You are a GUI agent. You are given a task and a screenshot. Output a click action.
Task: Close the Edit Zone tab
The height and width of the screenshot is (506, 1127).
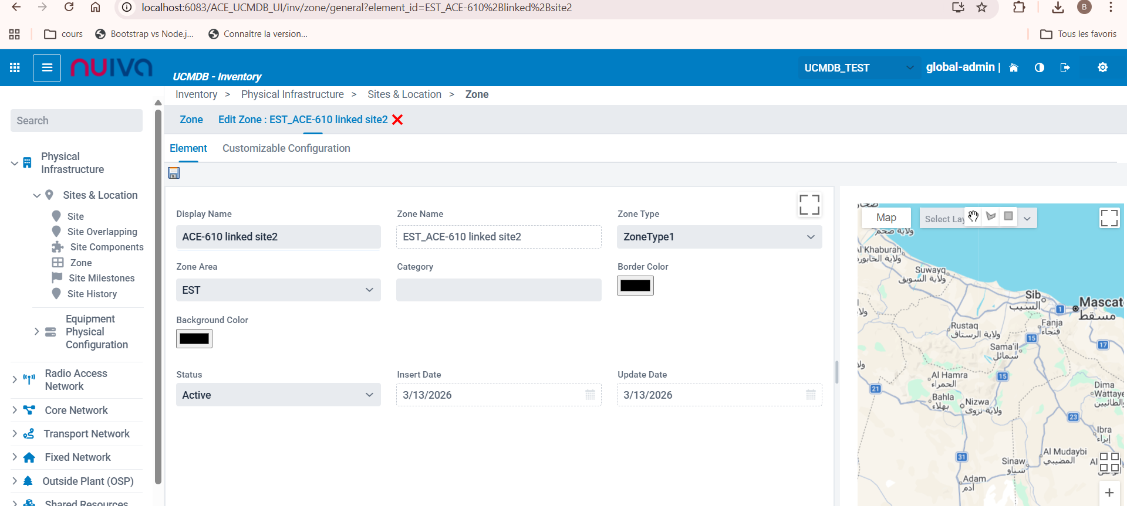[397, 120]
